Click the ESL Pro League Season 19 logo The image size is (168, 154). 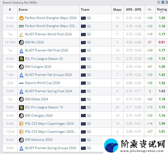pyautogui.click(x=21, y=108)
